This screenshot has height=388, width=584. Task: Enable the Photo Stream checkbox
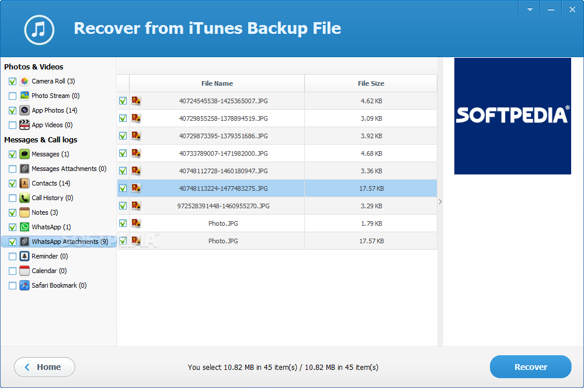pos(12,96)
